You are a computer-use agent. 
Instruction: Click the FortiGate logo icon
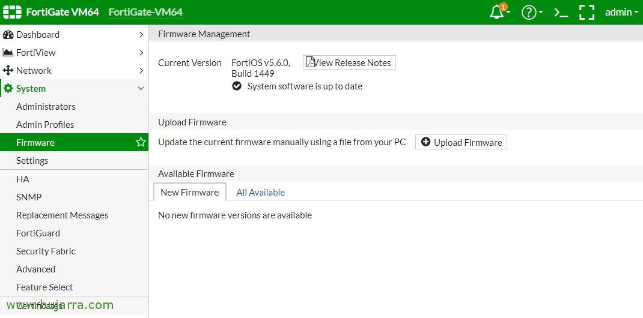pyautogui.click(x=12, y=12)
